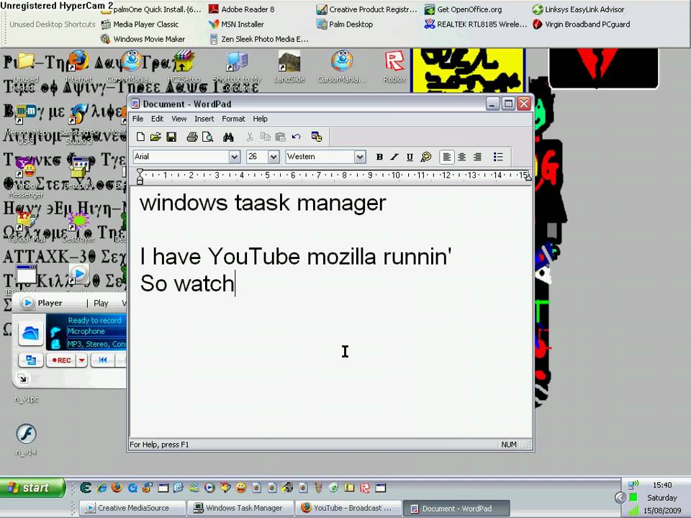The width and height of the screenshot is (691, 518).
Task: Center align the text
Action: pyautogui.click(x=462, y=157)
